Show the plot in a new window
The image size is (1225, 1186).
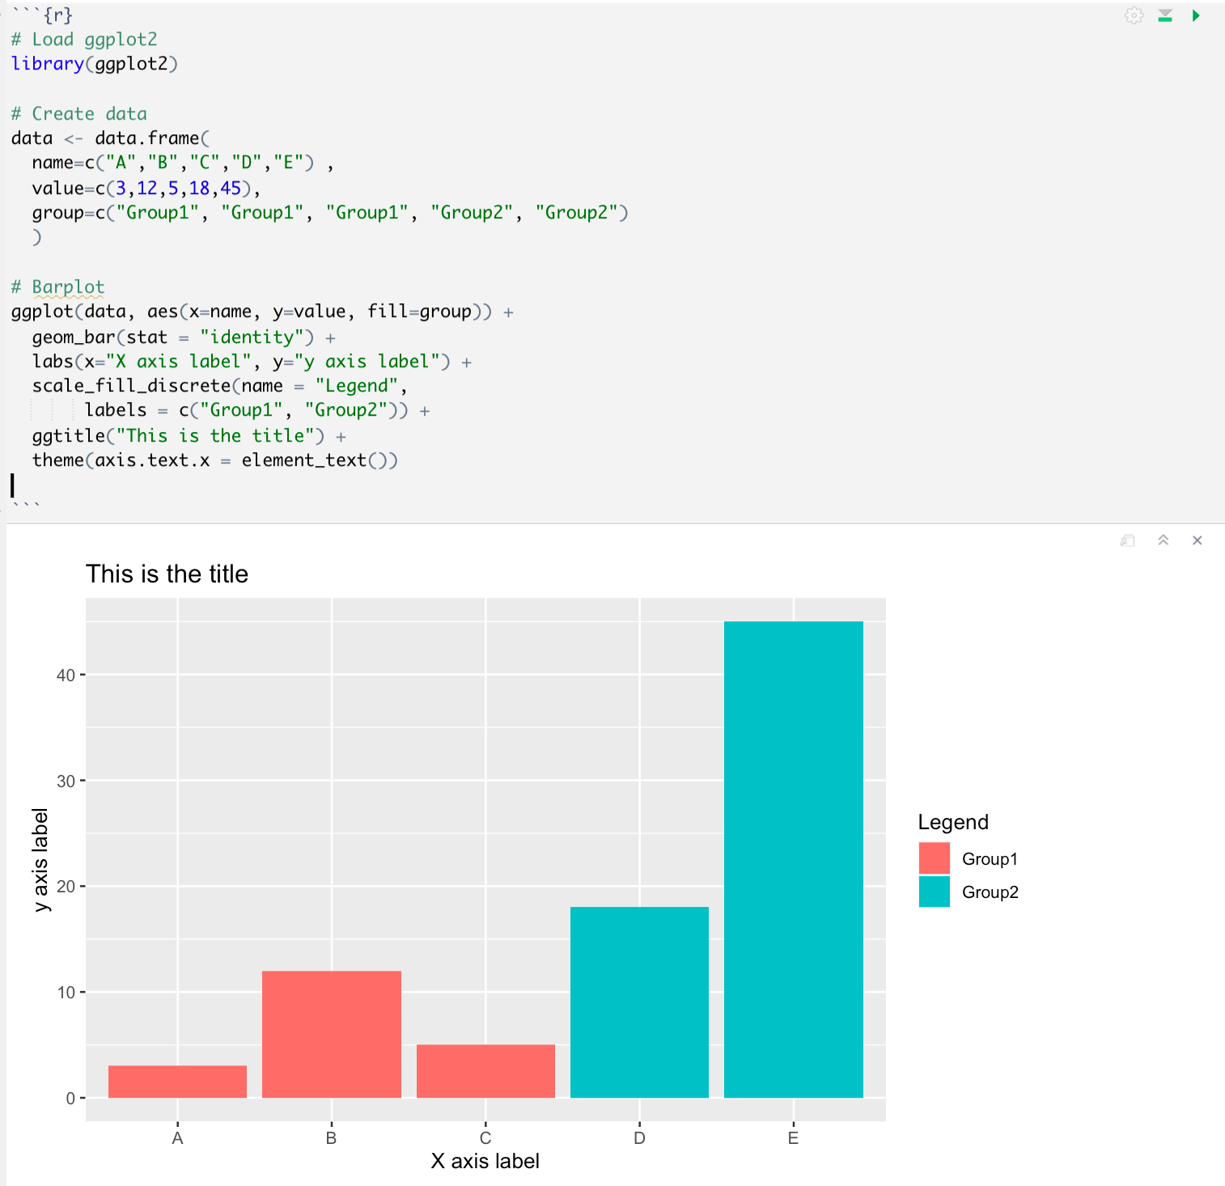pos(1127,540)
